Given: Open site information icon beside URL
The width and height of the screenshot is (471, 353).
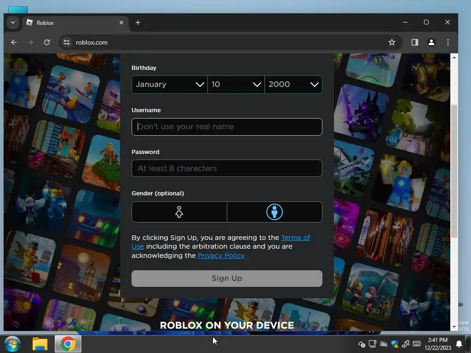Looking at the screenshot, I should (67, 42).
